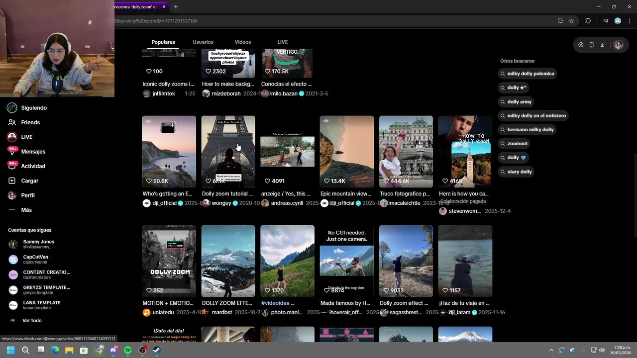This screenshot has width=637, height=358.
Task: Install app icon in address bar
Action: [x=560, y=21]
